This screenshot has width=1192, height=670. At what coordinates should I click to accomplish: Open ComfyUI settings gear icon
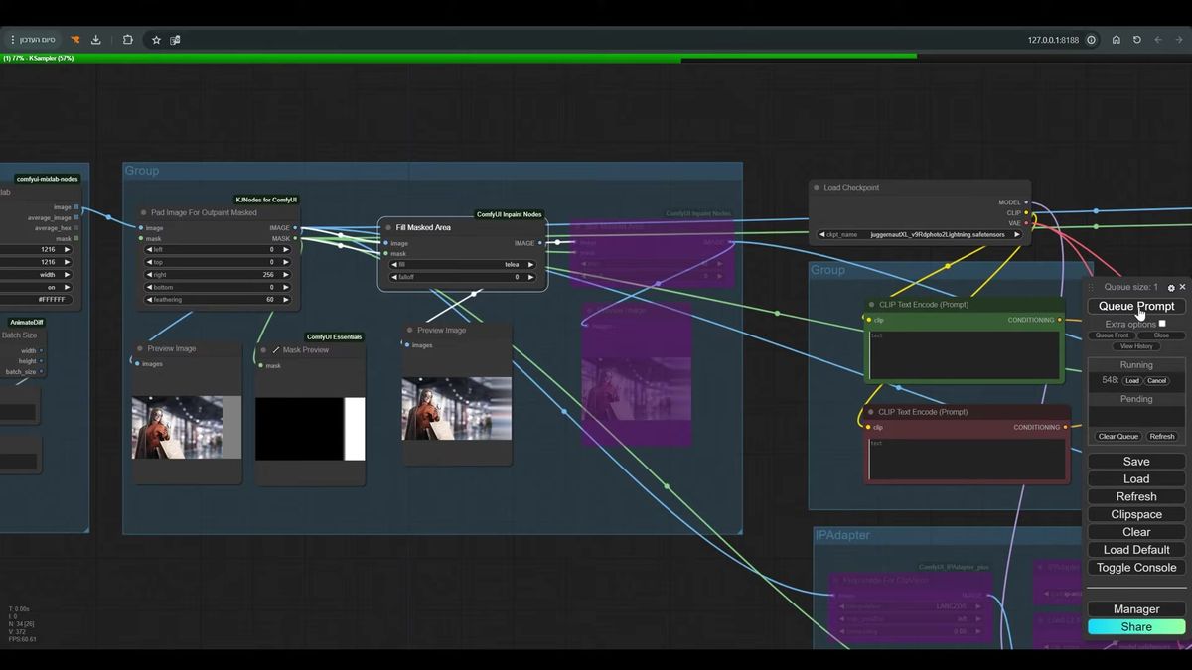tap(1171, 287)
